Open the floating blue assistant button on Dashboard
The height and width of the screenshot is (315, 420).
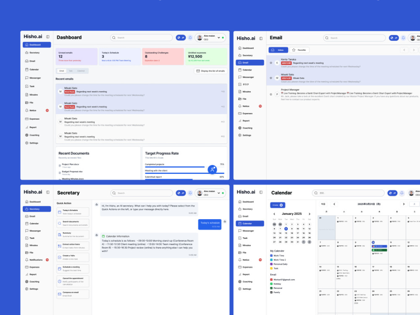click(x=212, y=169)
